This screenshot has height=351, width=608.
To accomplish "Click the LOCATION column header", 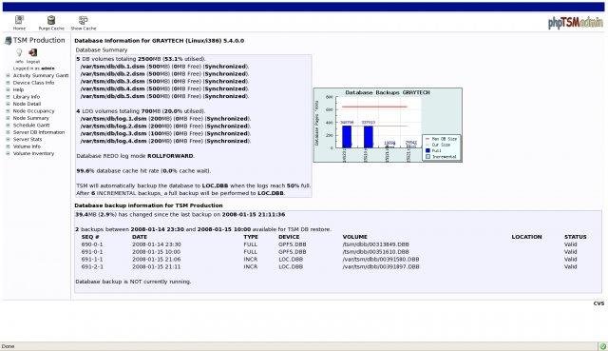I will pyautogui.click(x=526, y=237).
